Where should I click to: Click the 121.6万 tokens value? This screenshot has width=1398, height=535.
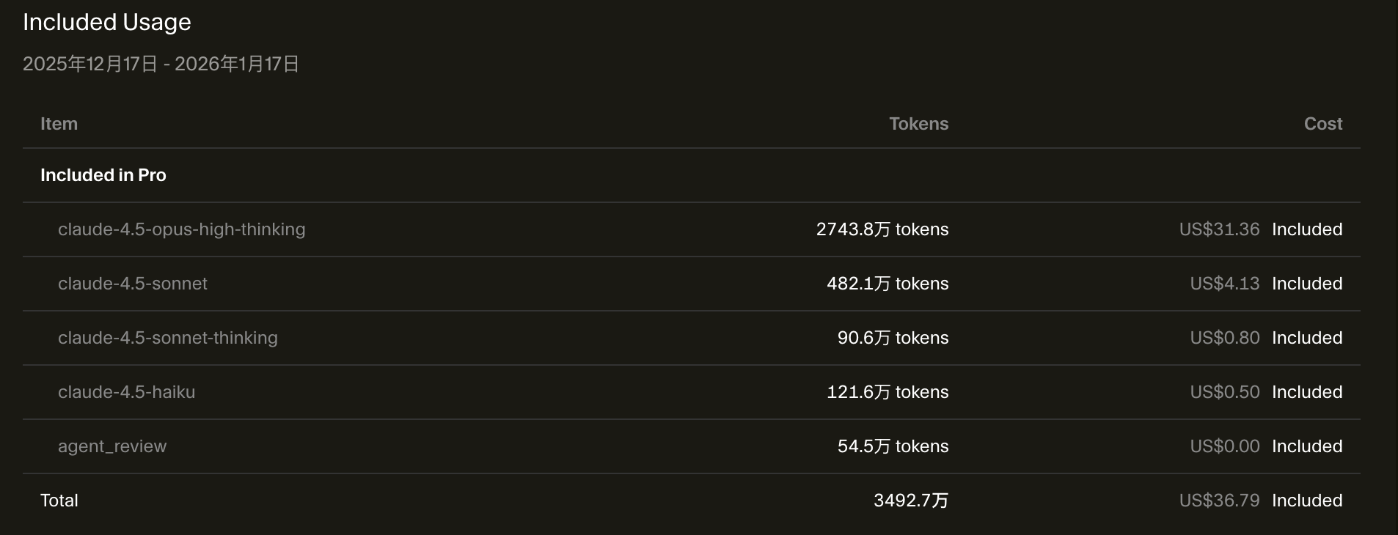coord(887,392)
